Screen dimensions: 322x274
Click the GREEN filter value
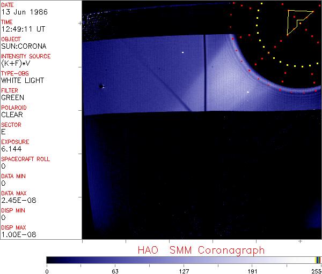pyautogui.click(x=12, y=97)
